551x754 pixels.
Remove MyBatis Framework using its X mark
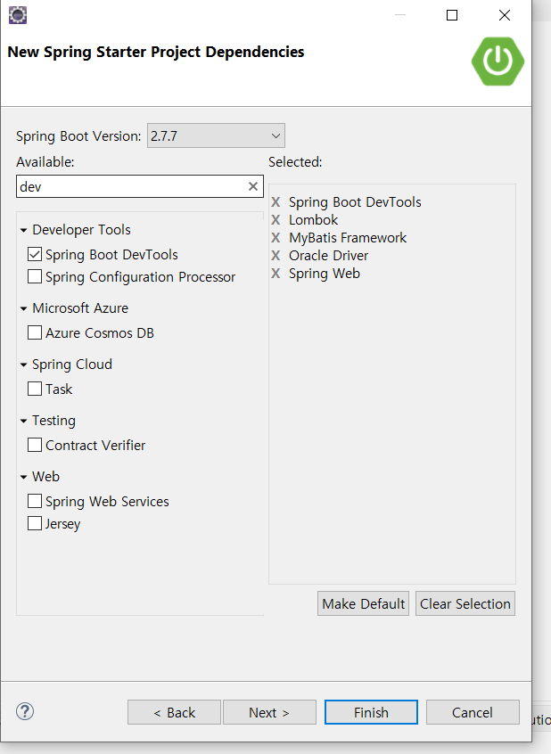point(275,238)
